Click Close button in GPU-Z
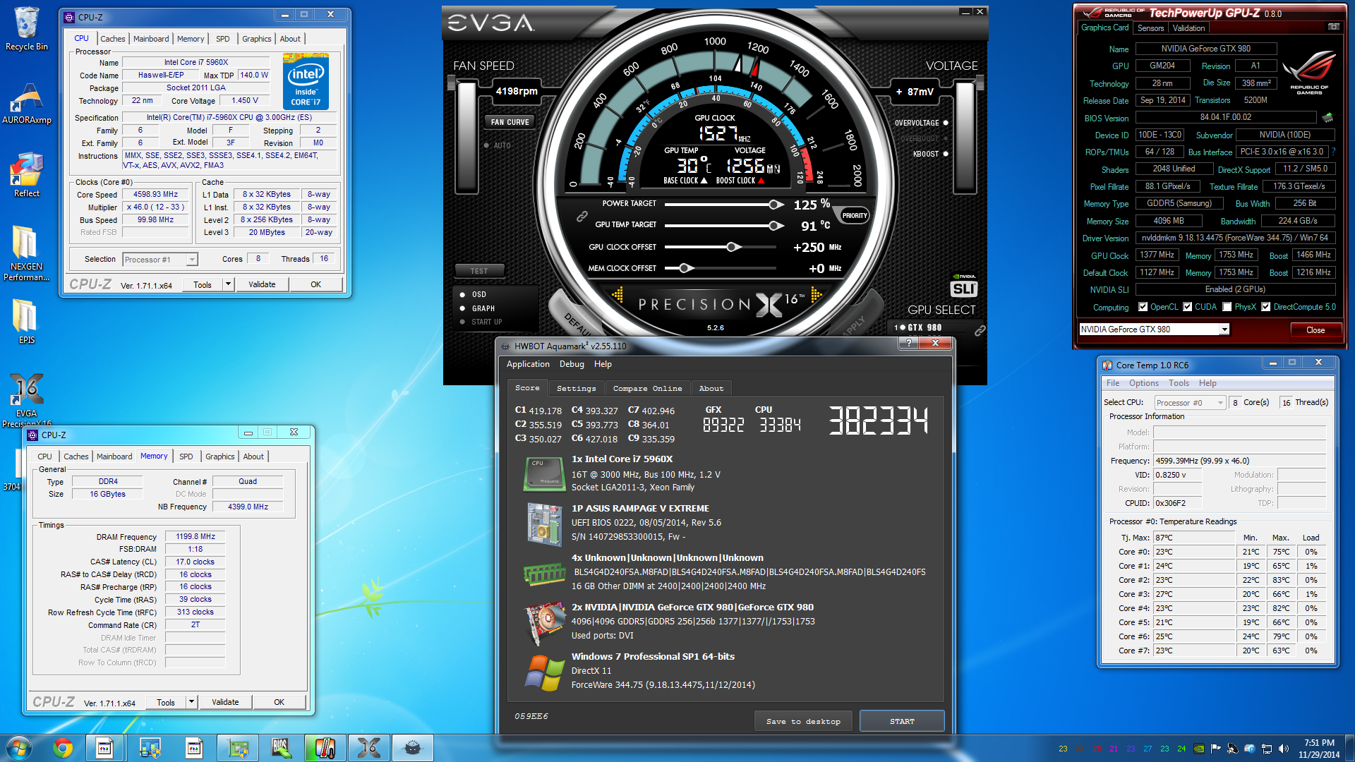 point(1315,330)
